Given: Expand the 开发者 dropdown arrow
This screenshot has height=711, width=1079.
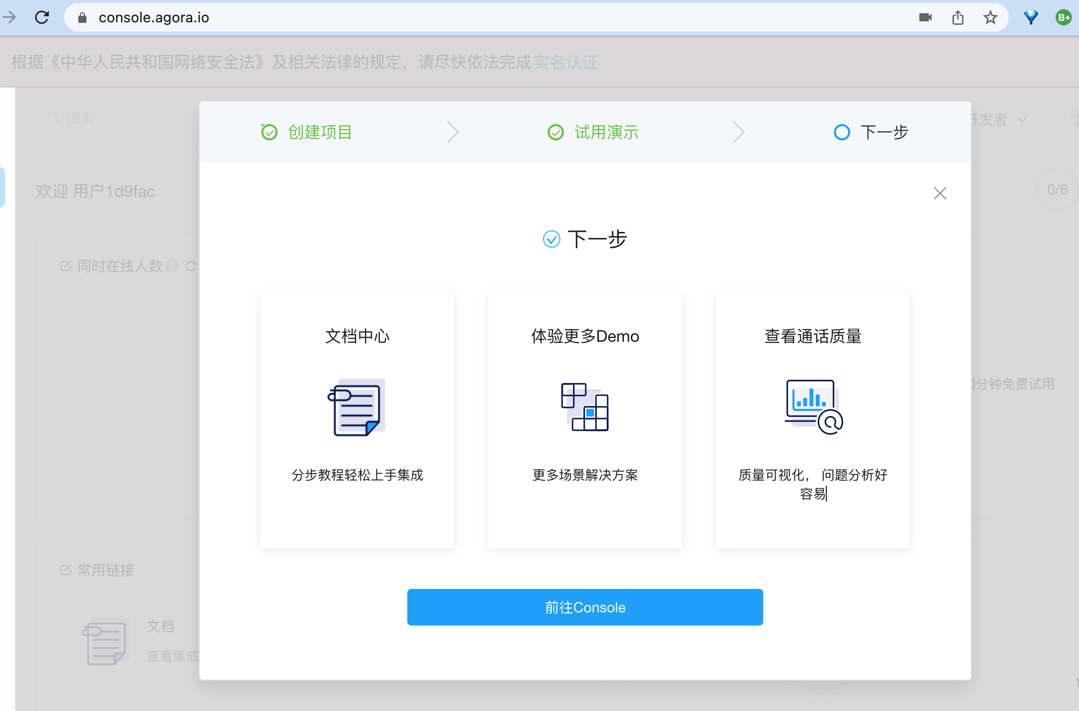Looking at the screenshot, I should pos(1022,120).
